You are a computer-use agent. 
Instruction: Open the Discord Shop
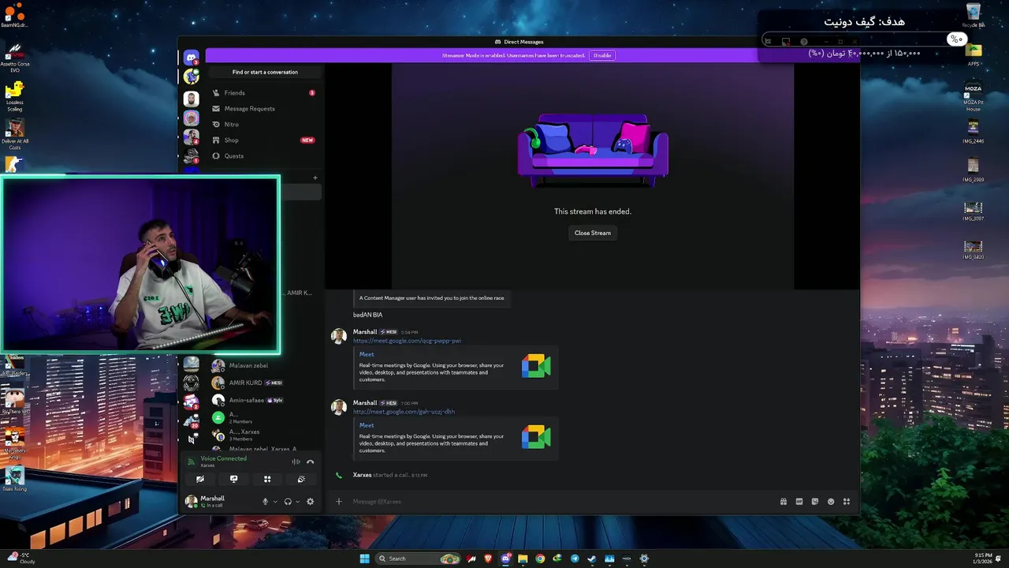point(265,140)
